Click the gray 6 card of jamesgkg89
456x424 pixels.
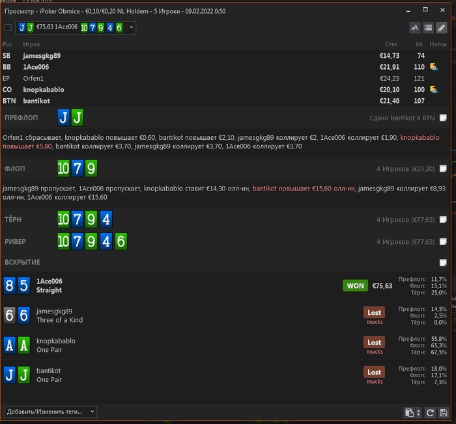(x=9, y=315)
